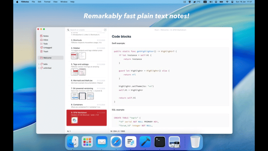Expand the unlimited tag tree
The width and height of the screenshot is (268, 151).
[x=39, y=68]
